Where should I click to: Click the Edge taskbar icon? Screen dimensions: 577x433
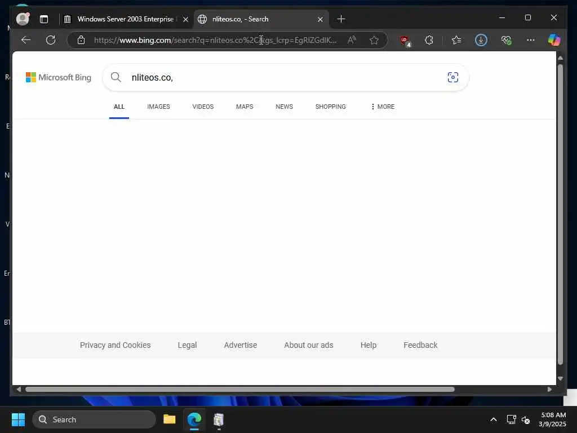[x=194, y=419]
